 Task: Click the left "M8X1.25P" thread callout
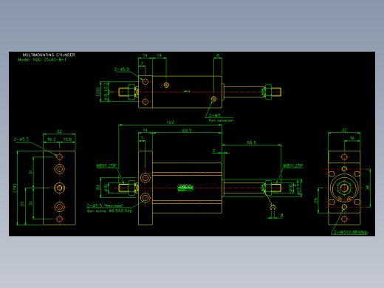point(106,166)
